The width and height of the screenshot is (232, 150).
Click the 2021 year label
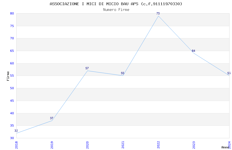[123, 145]
